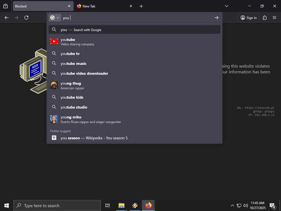The width and height of the screenshot is (281, 211).
Task: Select the 'youtube tv' suggestion
Action: [134, 54]
